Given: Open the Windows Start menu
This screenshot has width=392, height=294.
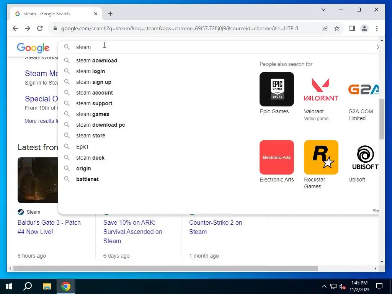Looking at the screenshot, I should pyautogui.click(x=9, y=286).
